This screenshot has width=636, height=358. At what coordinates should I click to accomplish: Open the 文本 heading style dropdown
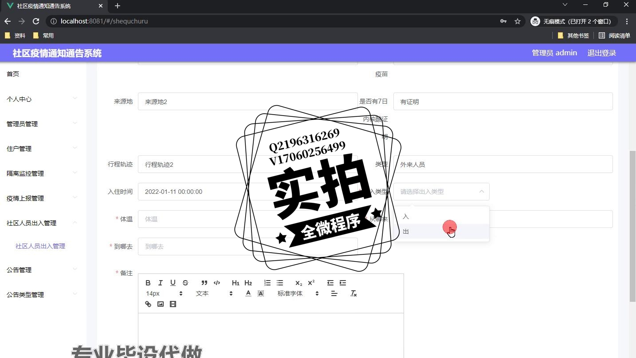[x=214, y=293]
